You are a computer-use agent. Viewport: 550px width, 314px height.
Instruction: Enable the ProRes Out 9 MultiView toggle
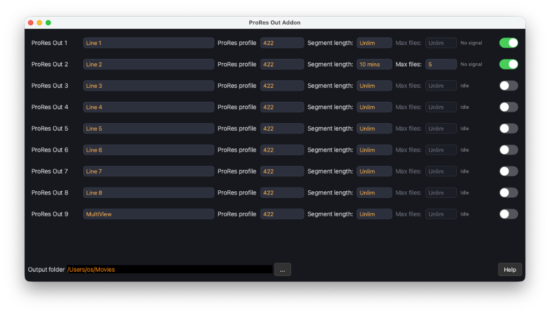click(x=509, y=214)
